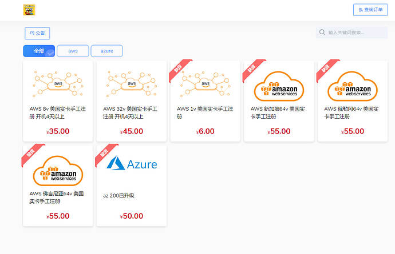This screenshot has width=395, height=254.
Task: Click ¥55.00 price on 佛吉尼亚64v card
Action: (x=58, y=216)
